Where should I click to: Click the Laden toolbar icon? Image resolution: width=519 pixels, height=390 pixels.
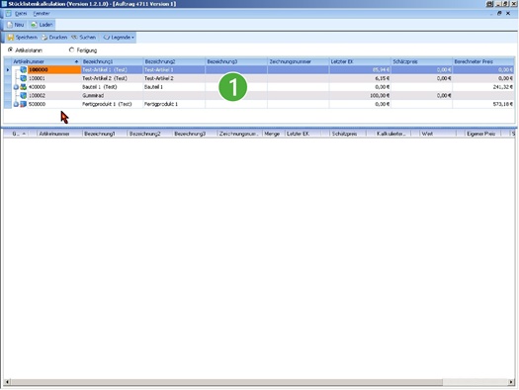(x=34, y=25)
